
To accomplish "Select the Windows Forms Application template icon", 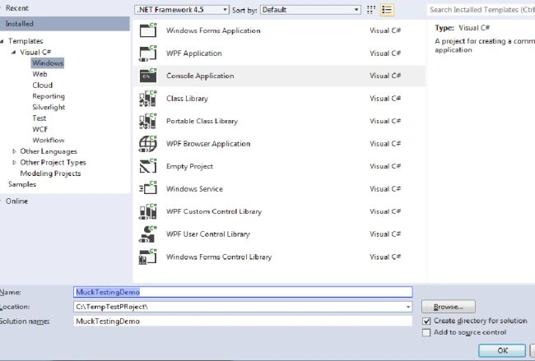I will coord(148,30).
